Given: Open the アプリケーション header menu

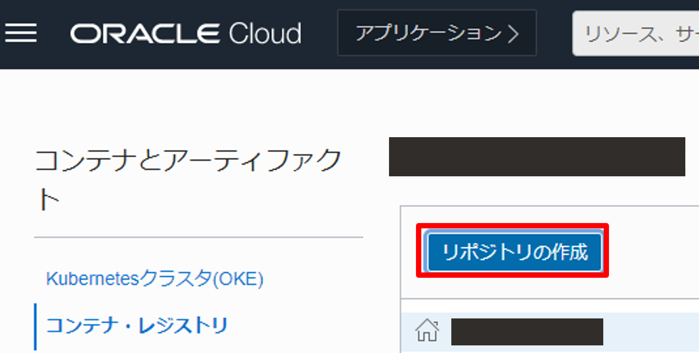Looking at the screenshot, I should [x=429, y=33].
